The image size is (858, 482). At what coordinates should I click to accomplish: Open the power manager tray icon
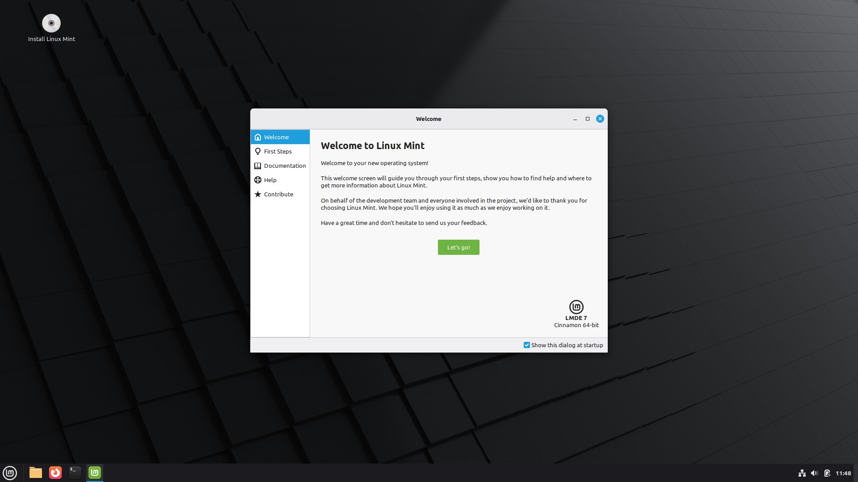[x=827, y=473]
